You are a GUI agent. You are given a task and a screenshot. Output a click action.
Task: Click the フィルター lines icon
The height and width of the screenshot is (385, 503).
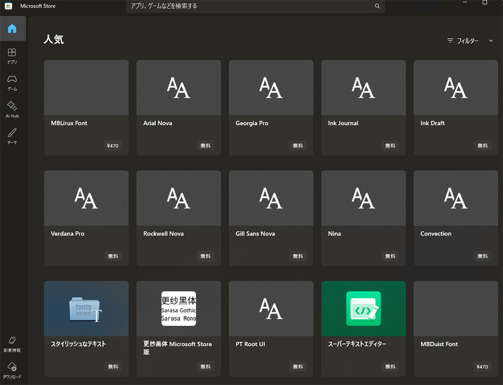coord(451,40)
